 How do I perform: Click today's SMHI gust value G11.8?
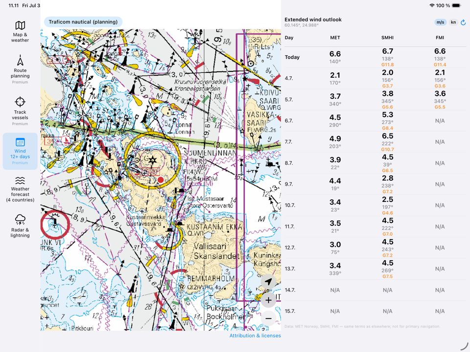[388, 65]
